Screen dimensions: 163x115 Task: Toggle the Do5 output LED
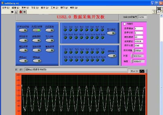tap(87, 30)
